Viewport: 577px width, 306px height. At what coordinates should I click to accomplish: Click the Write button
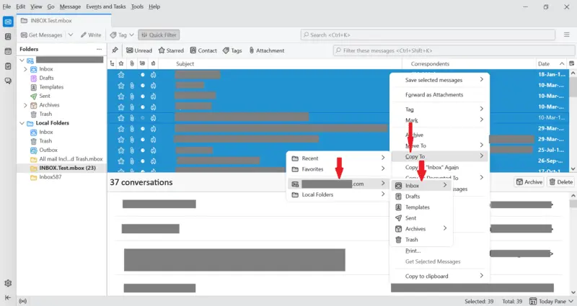[90, 35]
